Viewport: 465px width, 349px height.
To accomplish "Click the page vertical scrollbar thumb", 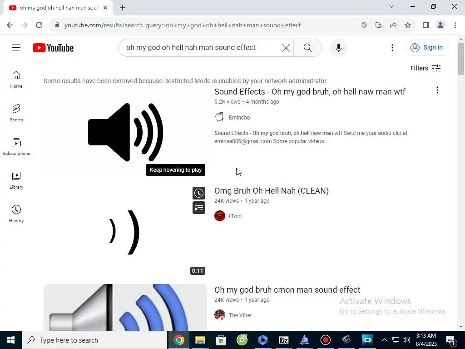I will (x=461, y=59).
